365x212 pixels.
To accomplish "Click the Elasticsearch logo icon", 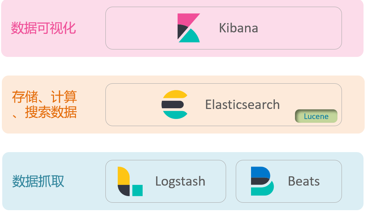I will (x=175, y=105).
